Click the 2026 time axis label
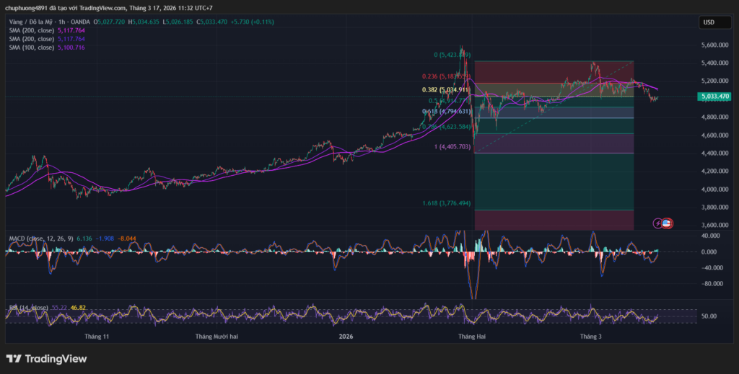Viewport: 739px width, 374px height. click(347, 337)
